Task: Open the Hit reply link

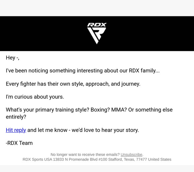Action: pos(16,130)
